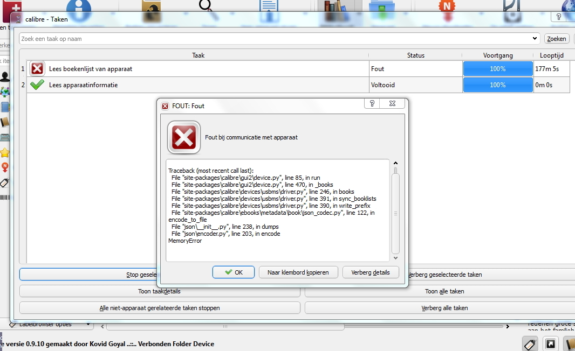The image size is (575, 351).
Task: Click the MemoryError line in traceback
Action: [x=185, y=241]
